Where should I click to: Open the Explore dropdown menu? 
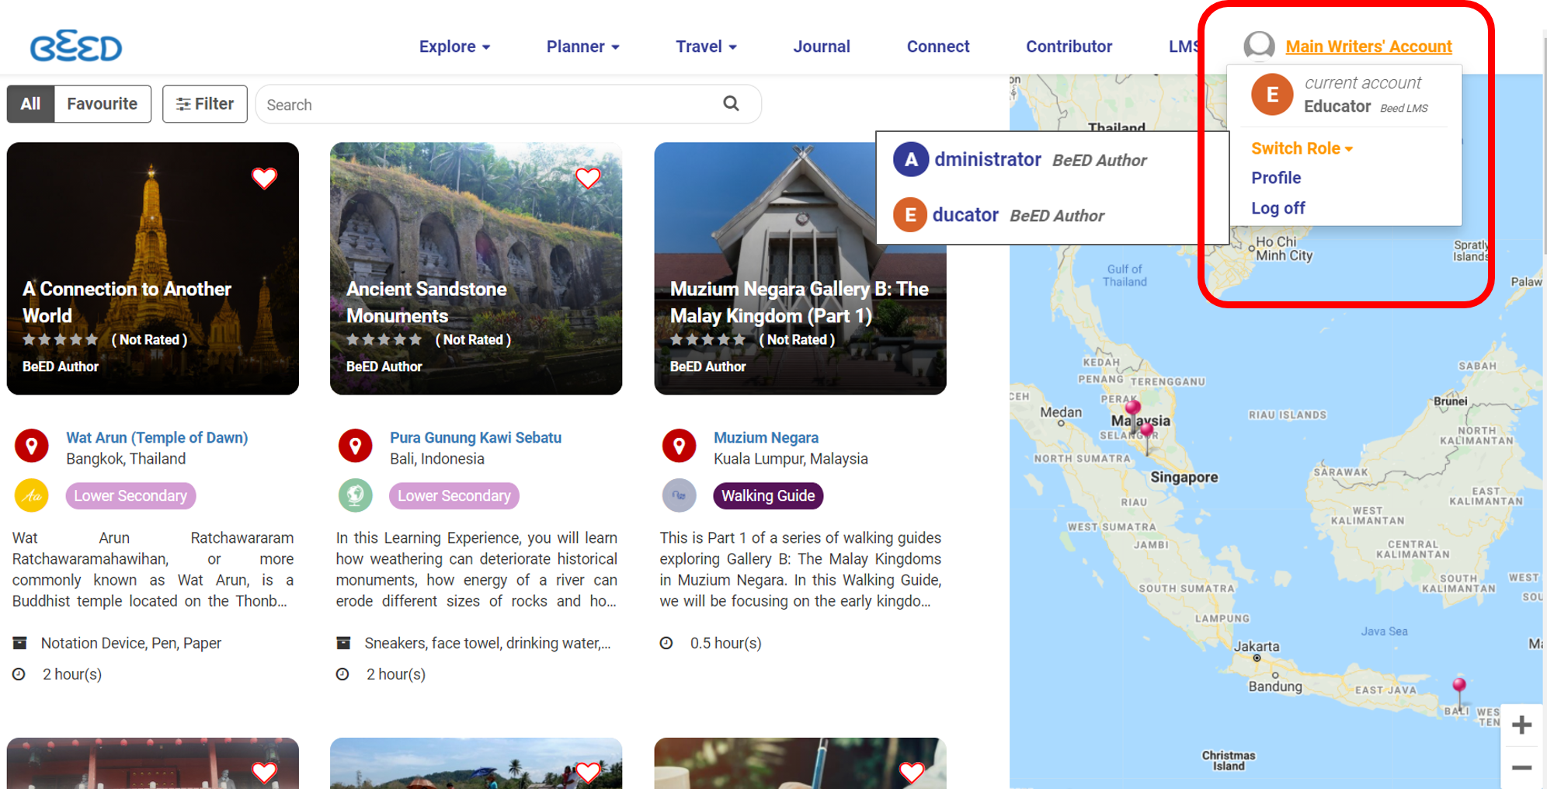(x=455, y=47)
